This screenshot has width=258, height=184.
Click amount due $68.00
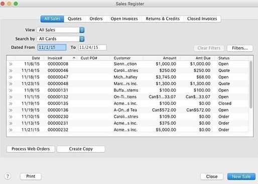pos(203,77)
